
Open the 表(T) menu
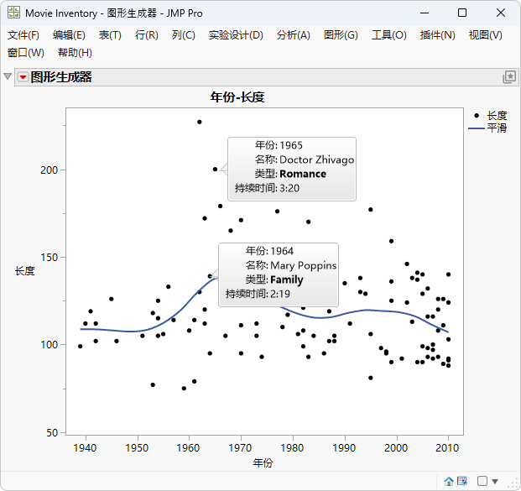coord(110,35)
